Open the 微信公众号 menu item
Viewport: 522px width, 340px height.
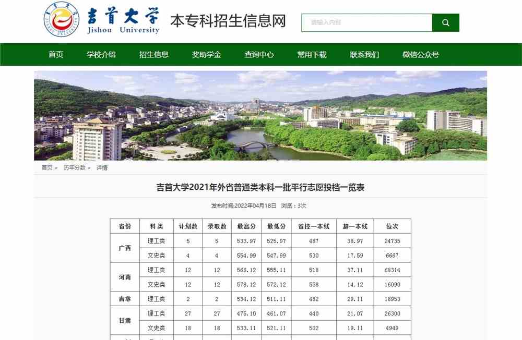421,55
